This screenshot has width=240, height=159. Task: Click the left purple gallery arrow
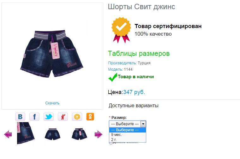click(8, 134)
